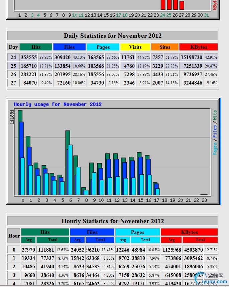
Task: Click hour 6 label under the hourly chart
Action: click(x=71, y=200)
